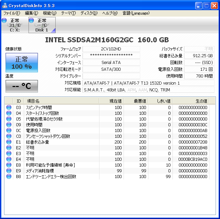Click raw value 0000BCB19AC0
This screenshot has width=220, height=219.
pos(193,159)
